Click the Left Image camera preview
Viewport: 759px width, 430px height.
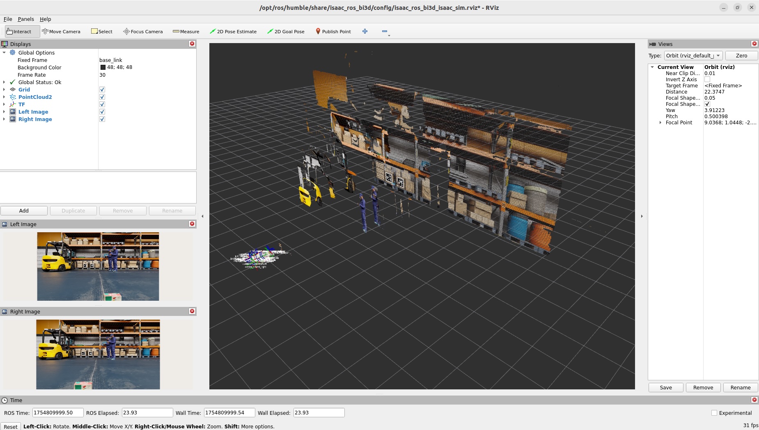coord(98,266)
